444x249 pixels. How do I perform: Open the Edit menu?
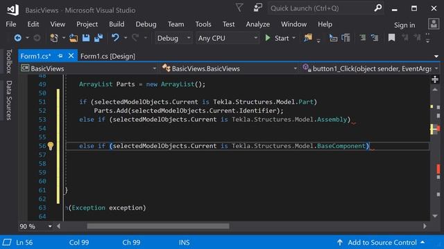pos(33,24)
